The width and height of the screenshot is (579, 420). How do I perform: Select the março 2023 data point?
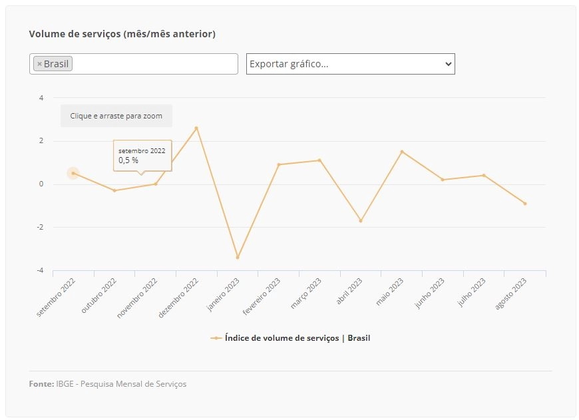(319, 160)
